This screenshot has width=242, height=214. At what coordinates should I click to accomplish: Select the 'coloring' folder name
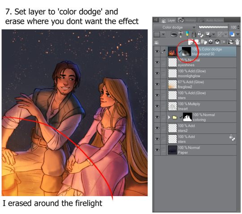(x=199, y=120)
